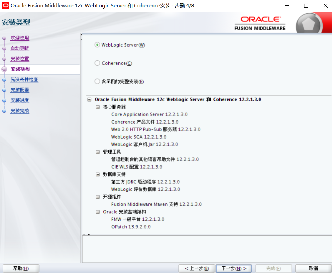Click the 帮助 button
Viewport: 332px width, 273px height.
click(21, 268)
